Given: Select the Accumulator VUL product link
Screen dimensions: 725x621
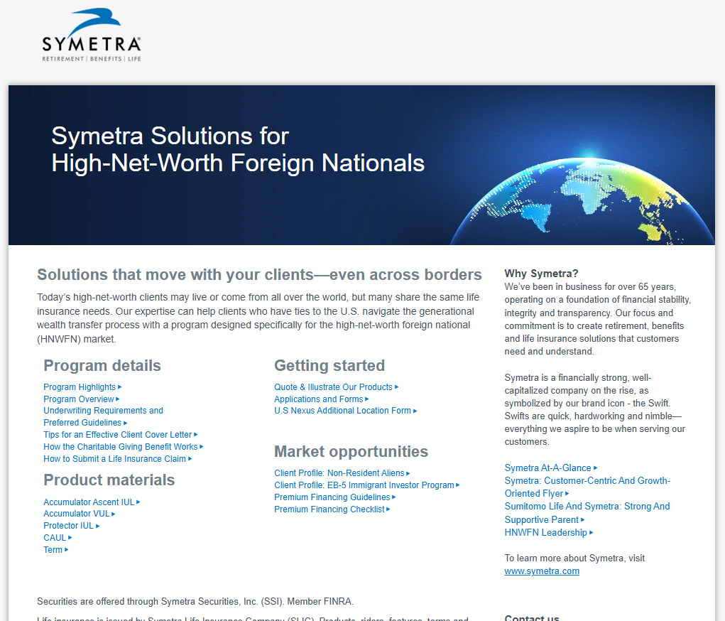Looking at the screenshot, I should pyautogui.click(x=77, y=514).
